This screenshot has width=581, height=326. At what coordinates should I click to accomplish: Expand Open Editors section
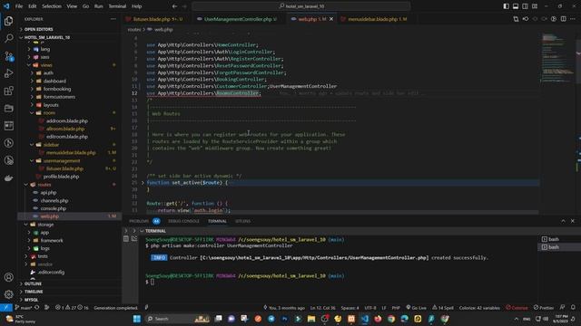70,29
